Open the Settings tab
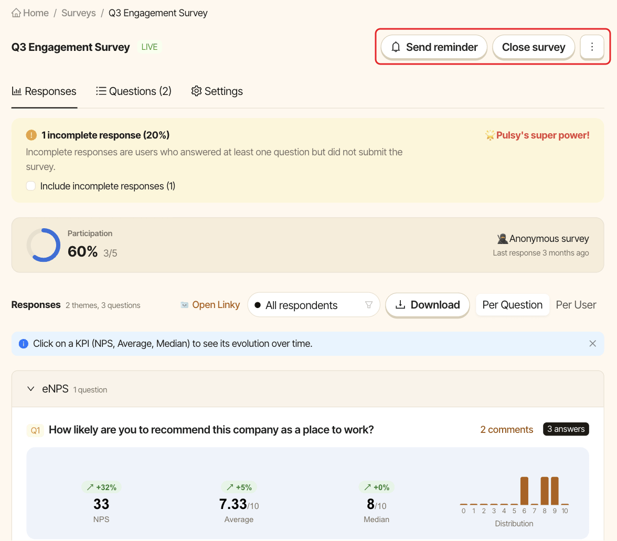 [217, 91]
